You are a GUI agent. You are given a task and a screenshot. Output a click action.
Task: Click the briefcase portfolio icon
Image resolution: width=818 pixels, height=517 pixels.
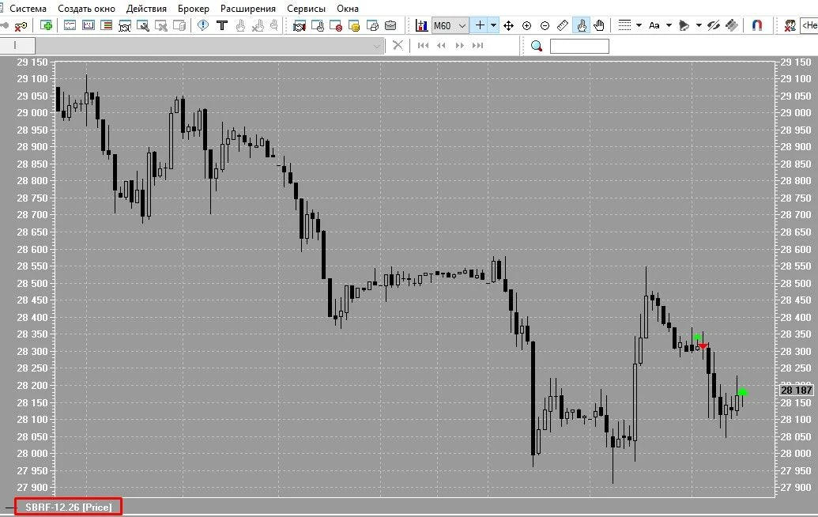pos(390,25)
